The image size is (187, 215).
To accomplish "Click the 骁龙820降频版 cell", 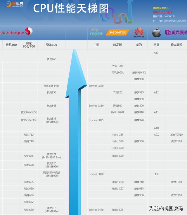I will point(51,174).
